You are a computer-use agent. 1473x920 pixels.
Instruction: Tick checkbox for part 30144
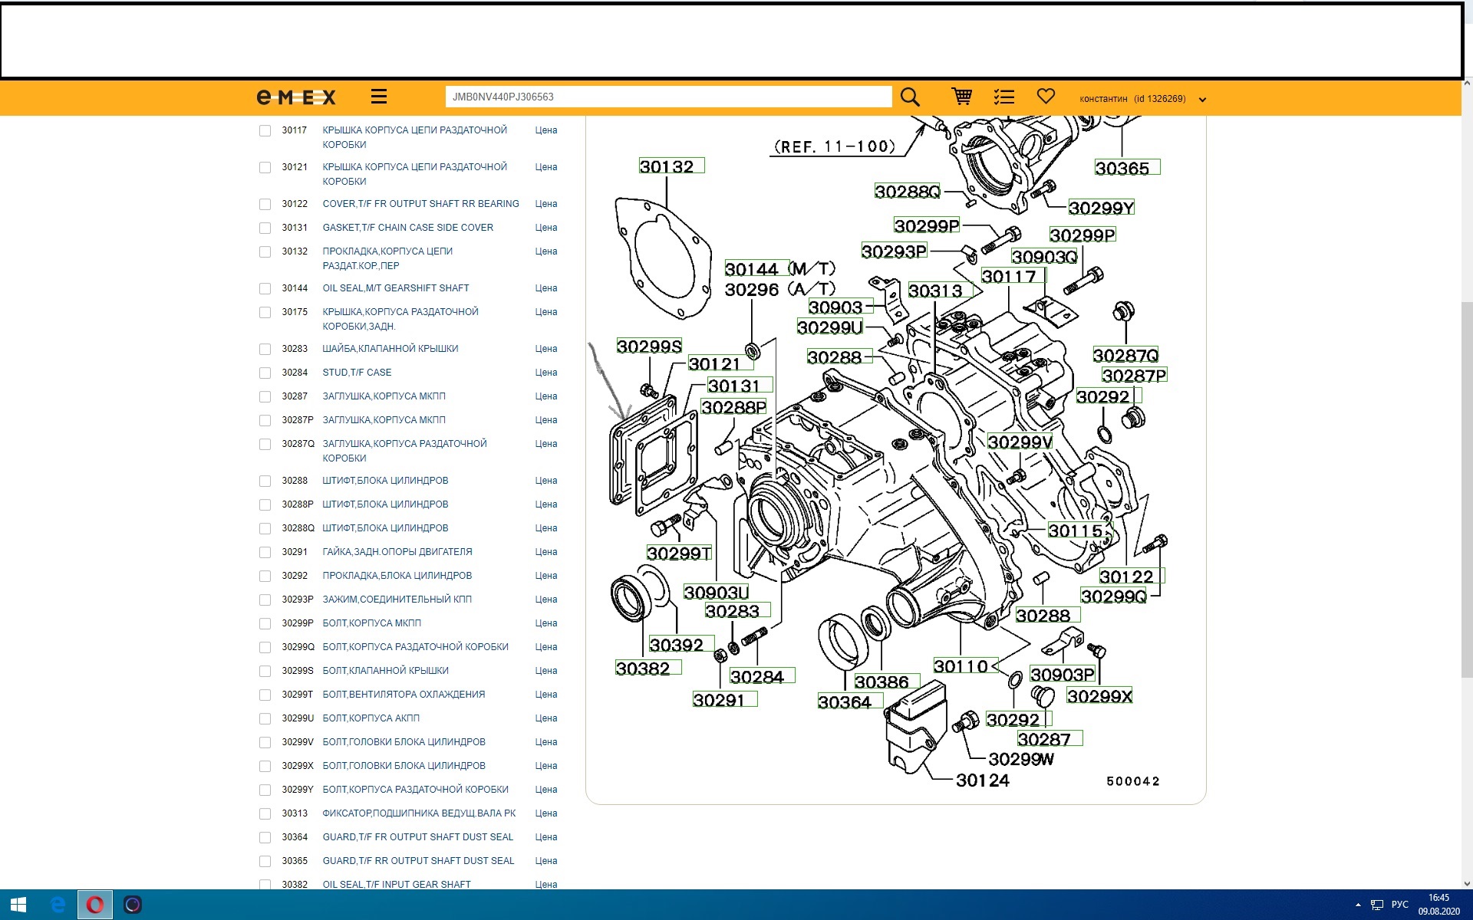point(265,289)
